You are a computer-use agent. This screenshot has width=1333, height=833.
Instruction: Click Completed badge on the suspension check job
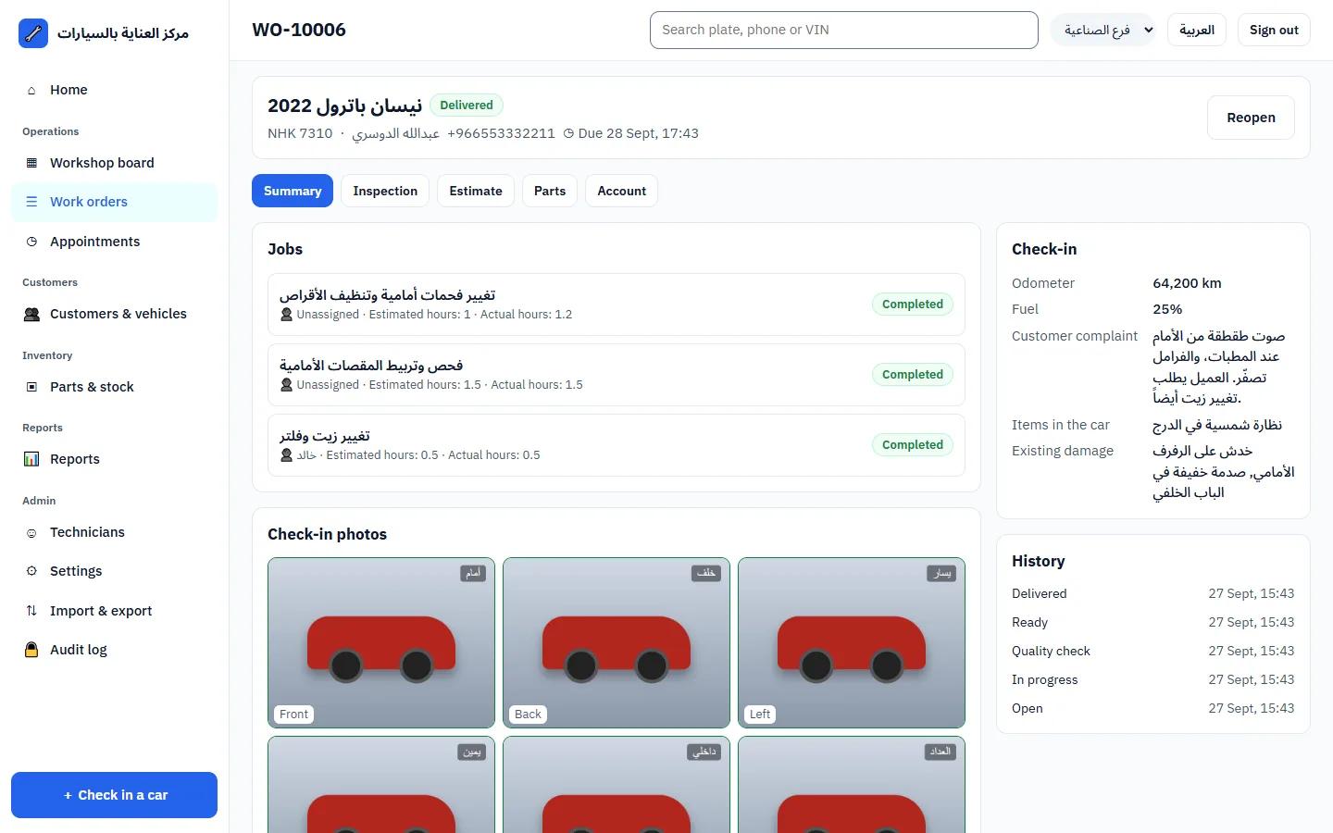(913, 375)
